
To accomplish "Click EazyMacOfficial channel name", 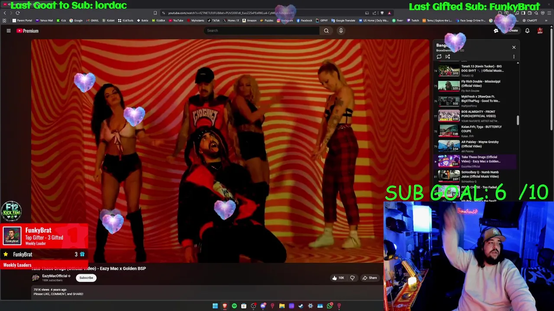I will 55,276.
